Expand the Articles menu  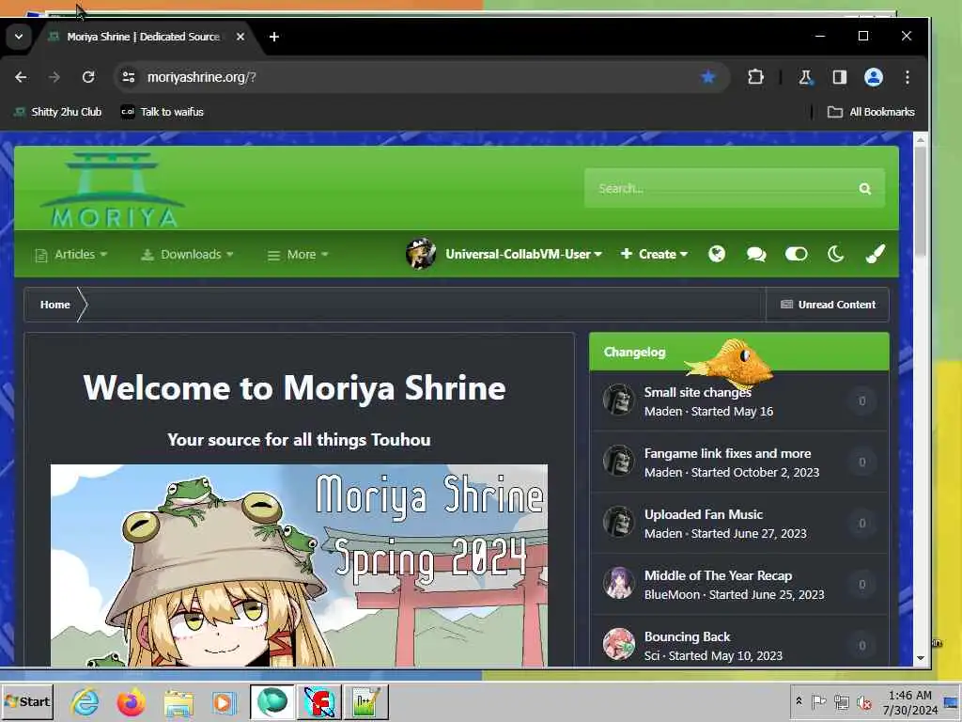(x=71, y=254)
